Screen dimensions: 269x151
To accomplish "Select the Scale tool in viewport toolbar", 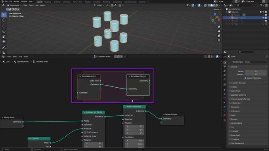I will pyautogui.click(x=4, y=36).
